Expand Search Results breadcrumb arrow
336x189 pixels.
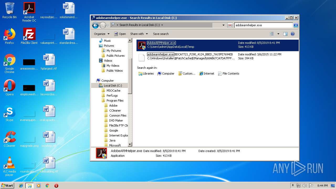[162, 25]
